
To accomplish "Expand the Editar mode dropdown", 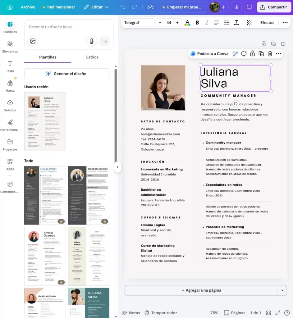I will (x=96, y=7).
